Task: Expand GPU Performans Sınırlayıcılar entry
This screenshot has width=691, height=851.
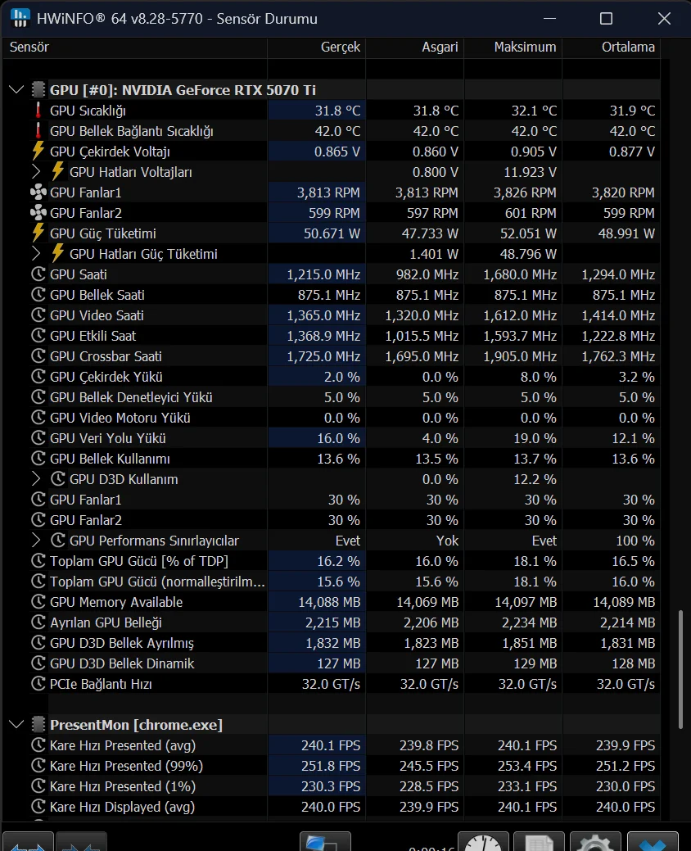Action: click(36, 540)
